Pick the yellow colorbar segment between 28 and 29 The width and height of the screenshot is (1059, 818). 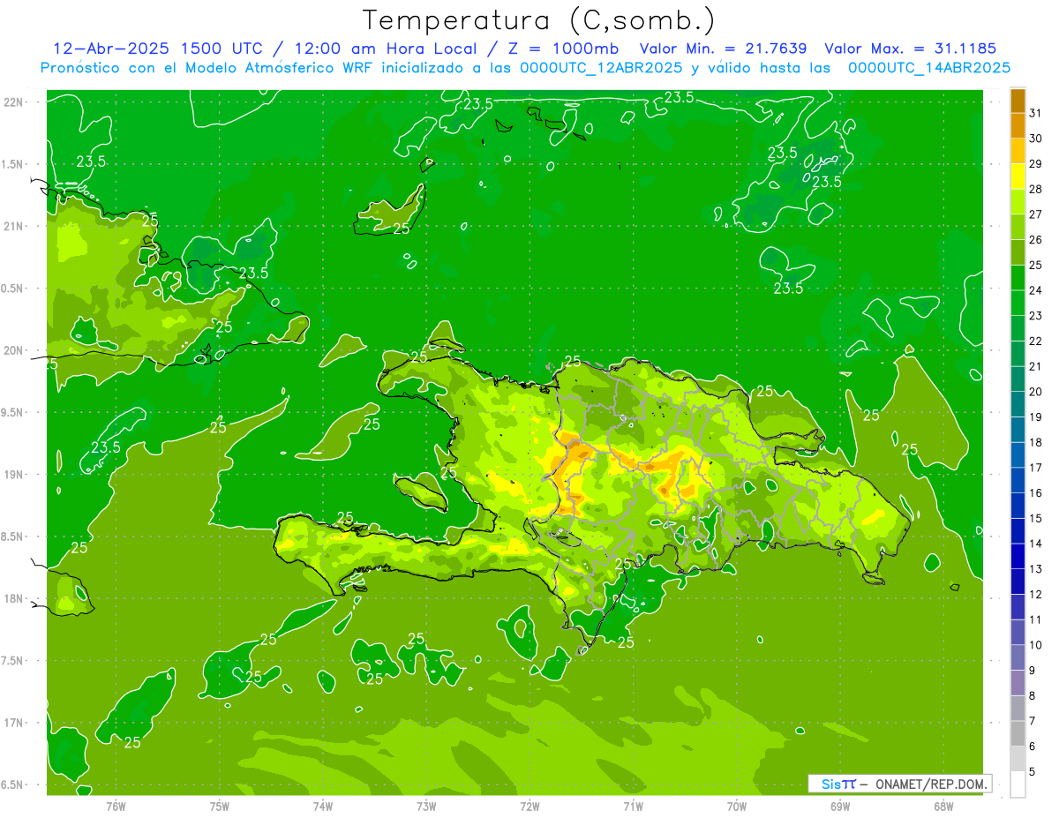[x=1018, y=176]
